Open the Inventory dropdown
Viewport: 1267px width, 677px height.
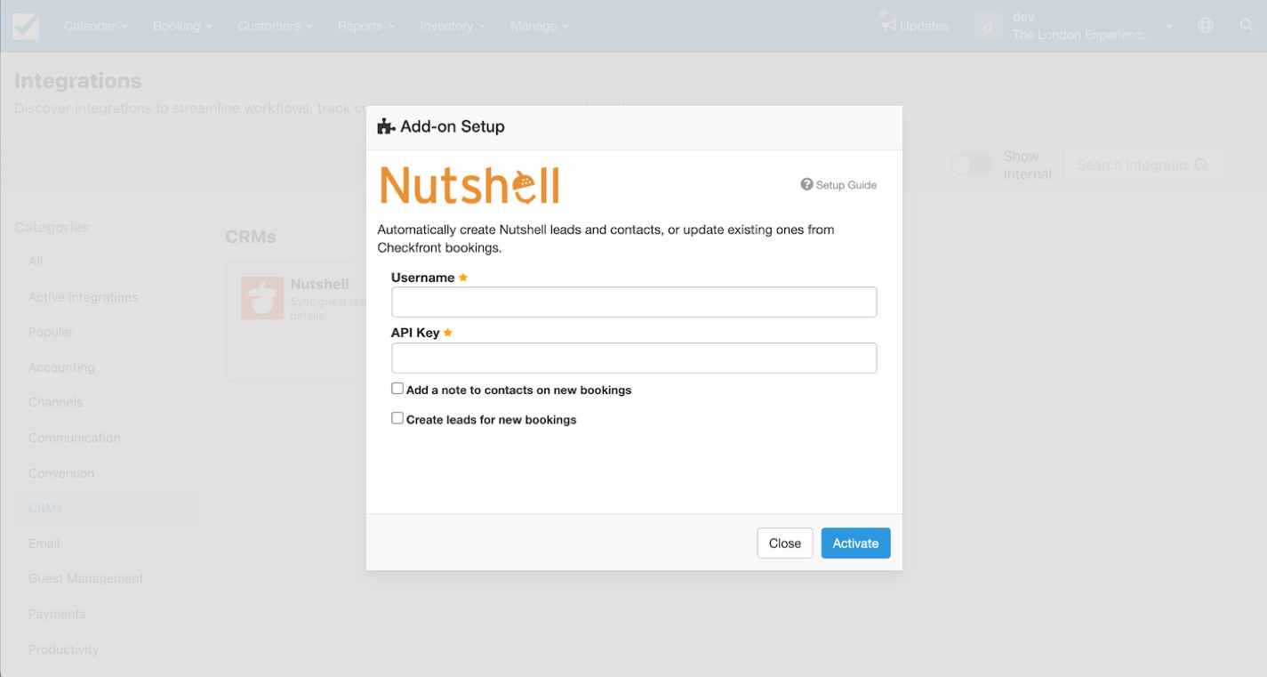[x=453, y=26]
